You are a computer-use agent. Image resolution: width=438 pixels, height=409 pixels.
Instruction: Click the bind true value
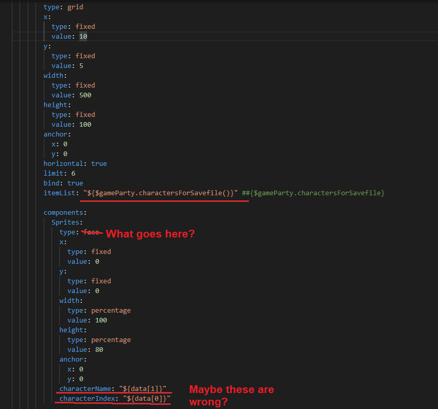(x=75, y=183)
